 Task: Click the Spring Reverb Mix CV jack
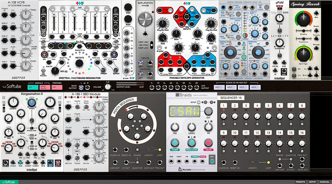316,13
